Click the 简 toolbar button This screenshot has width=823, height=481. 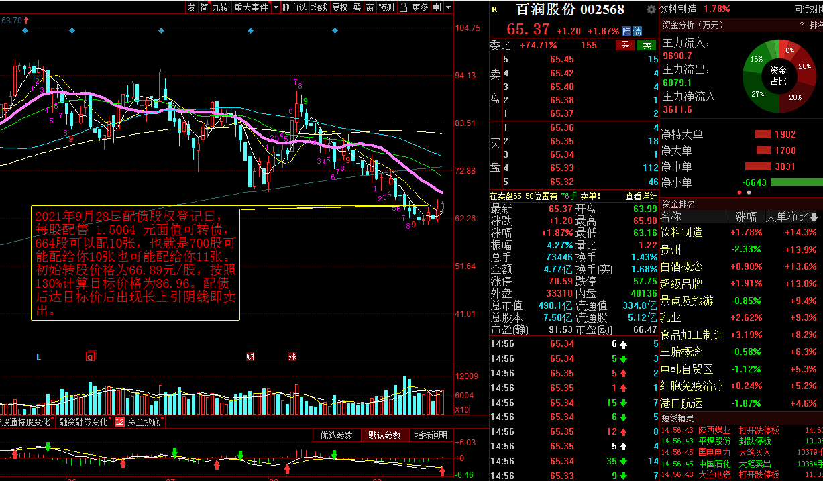(x=204, y=7)
